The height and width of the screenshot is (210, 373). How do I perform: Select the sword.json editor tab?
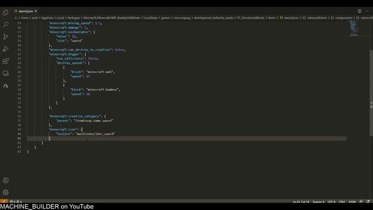click(x=26, y=11)
